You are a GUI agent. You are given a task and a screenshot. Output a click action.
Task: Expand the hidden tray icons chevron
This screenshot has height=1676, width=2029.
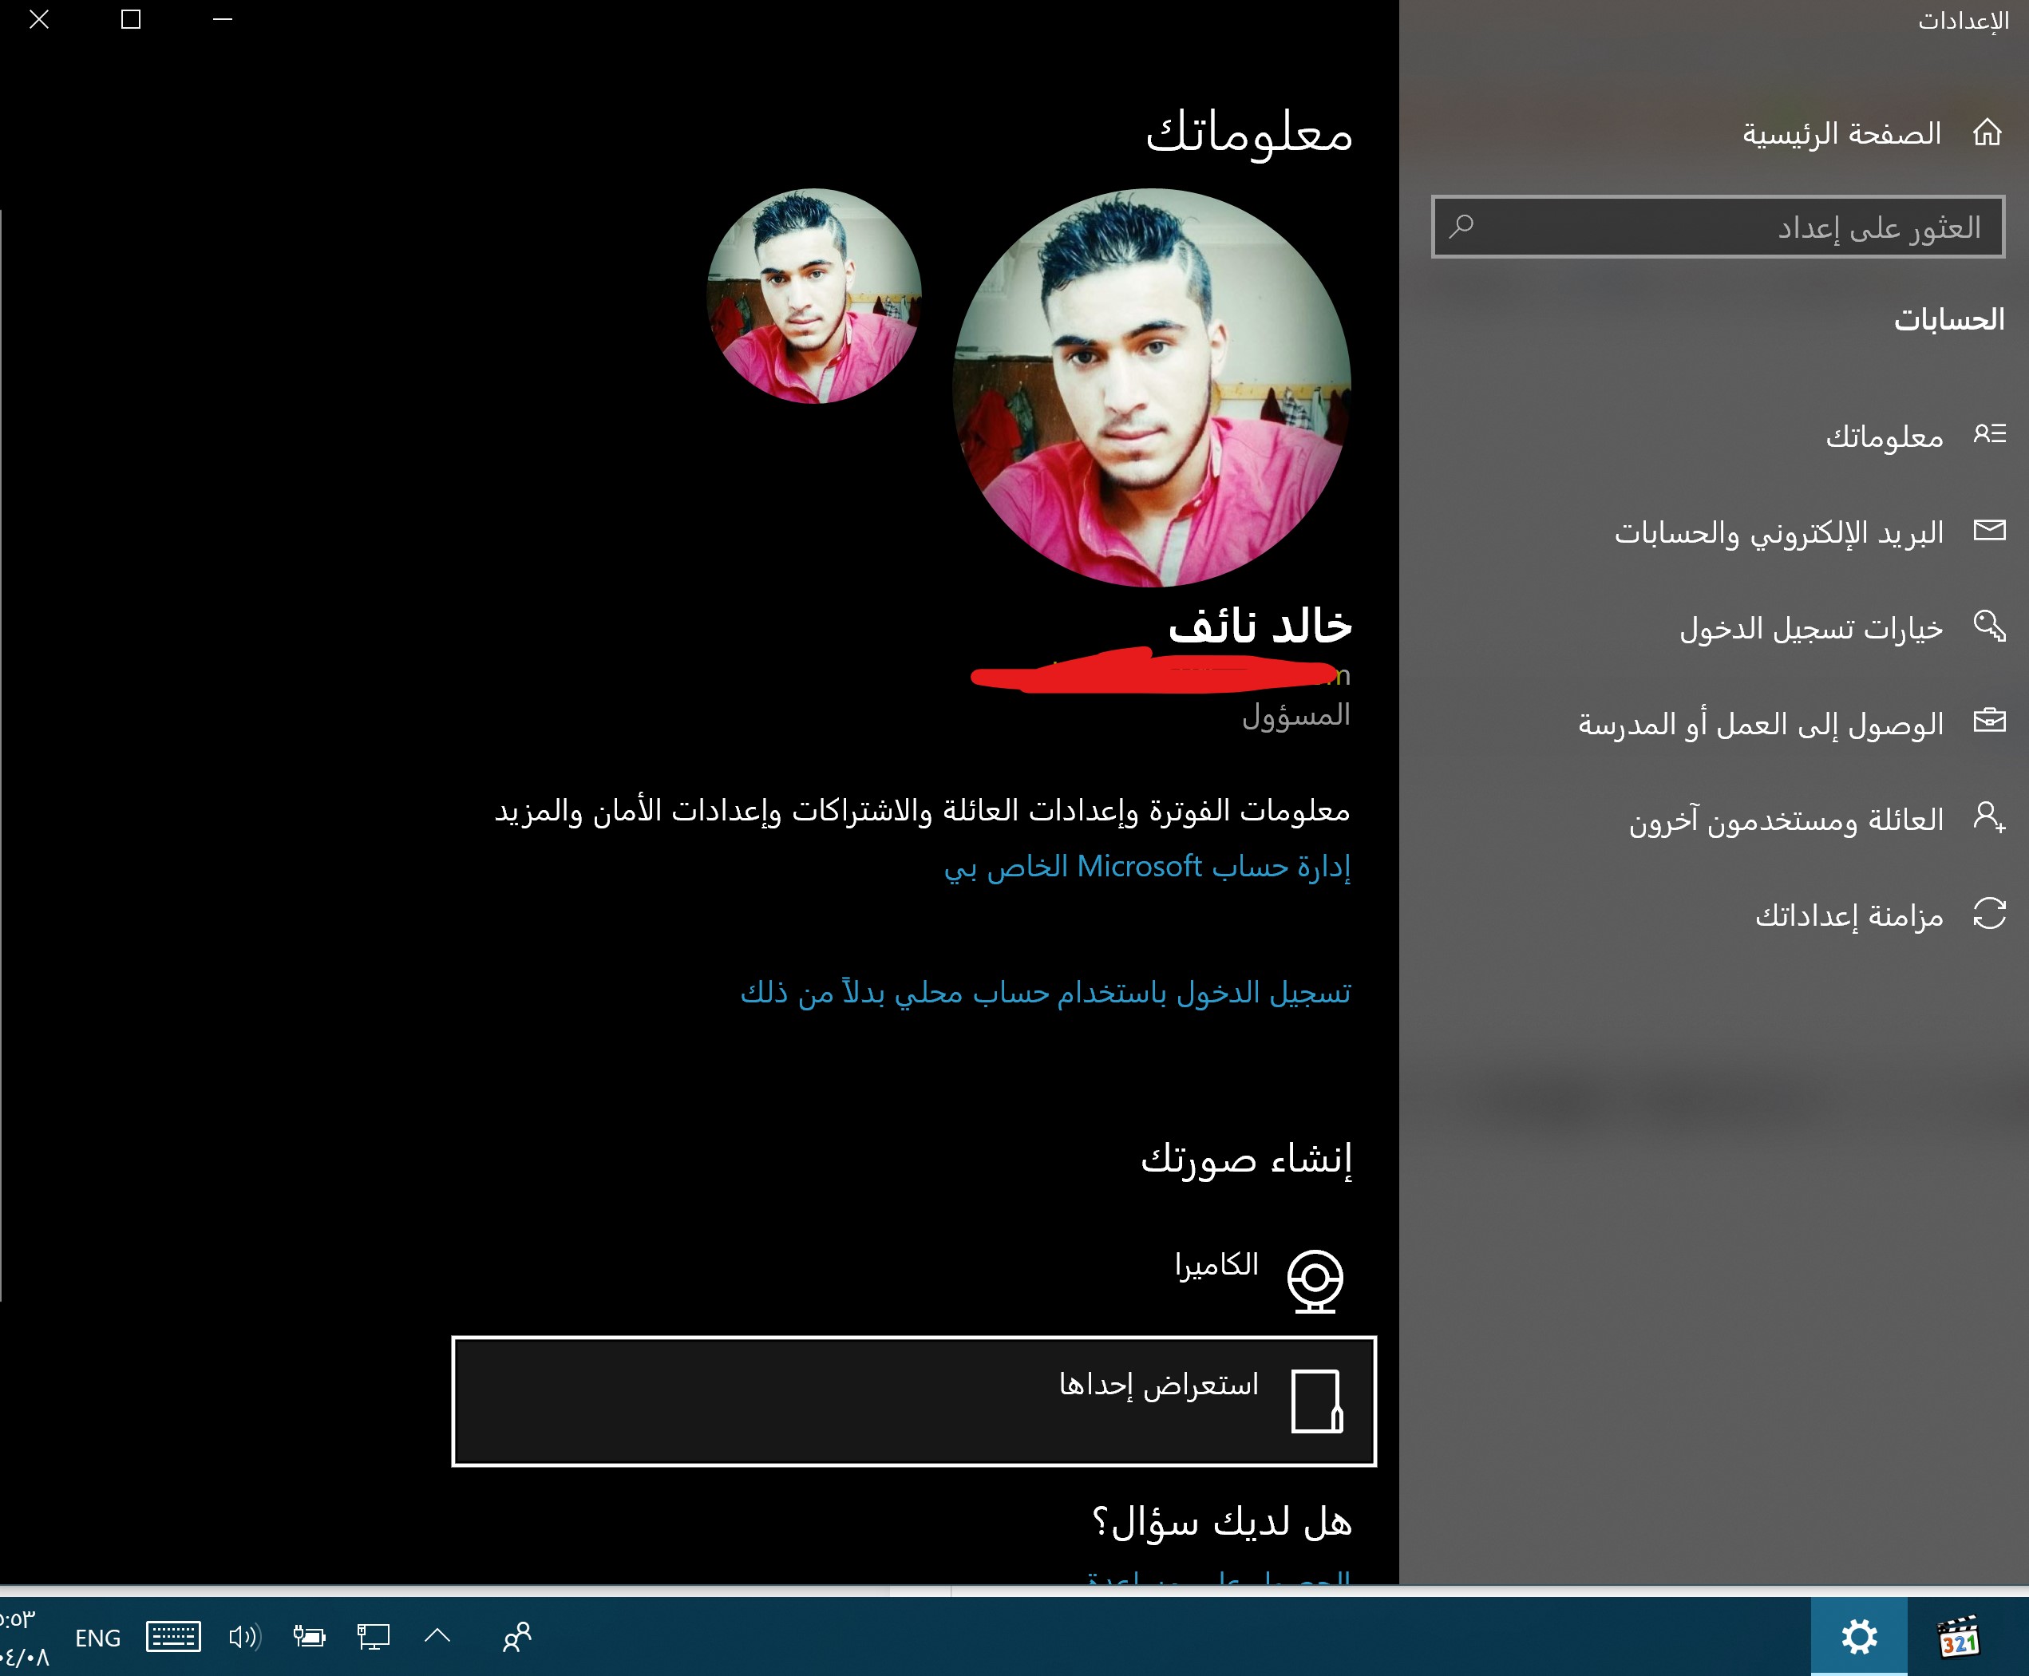pyautogui.click(x=437, y=1634)
